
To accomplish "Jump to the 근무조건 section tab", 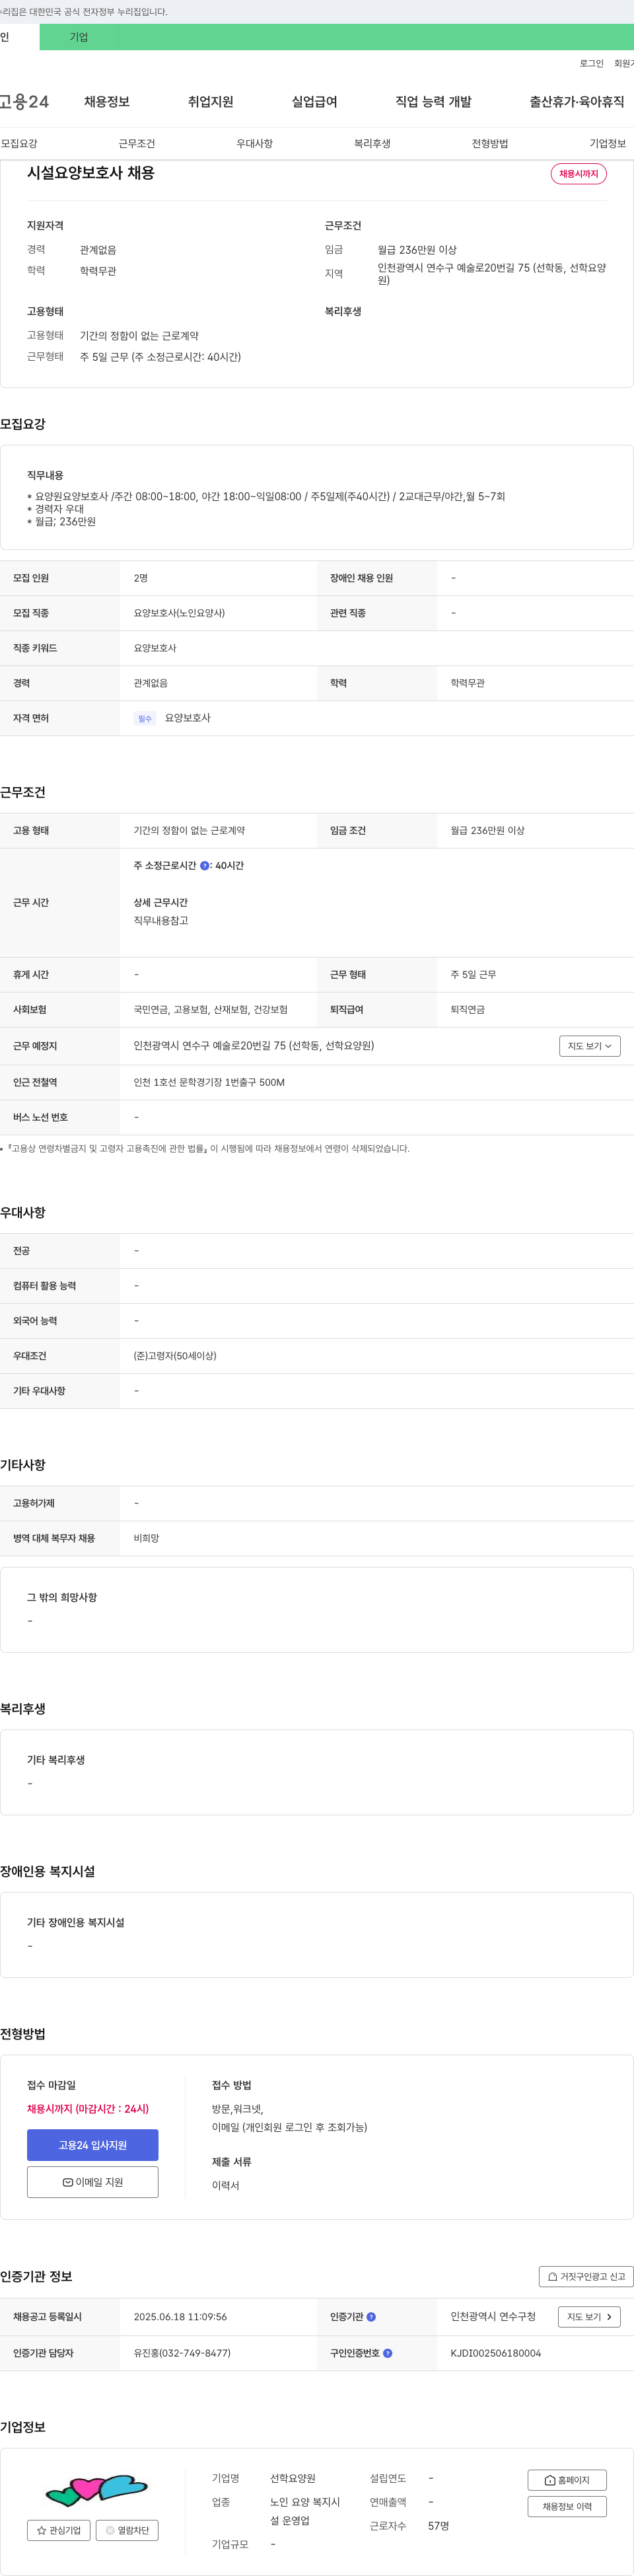I will (137, 144).
